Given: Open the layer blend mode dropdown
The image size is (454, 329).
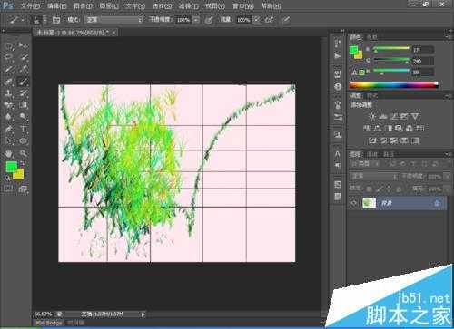Looking at the screenshot, I should pyautogui.click(x=374, y=176).
